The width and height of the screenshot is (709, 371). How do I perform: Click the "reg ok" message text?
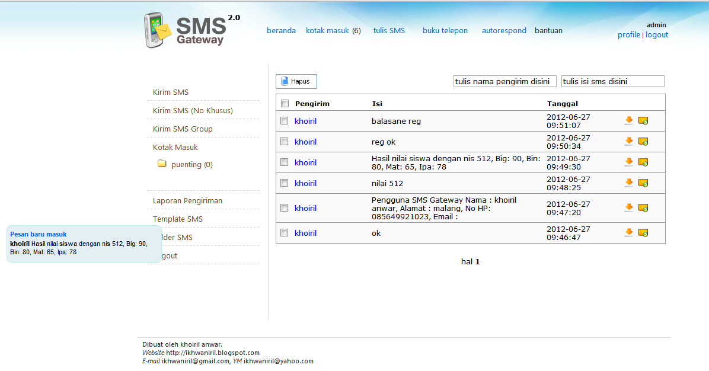384,142
